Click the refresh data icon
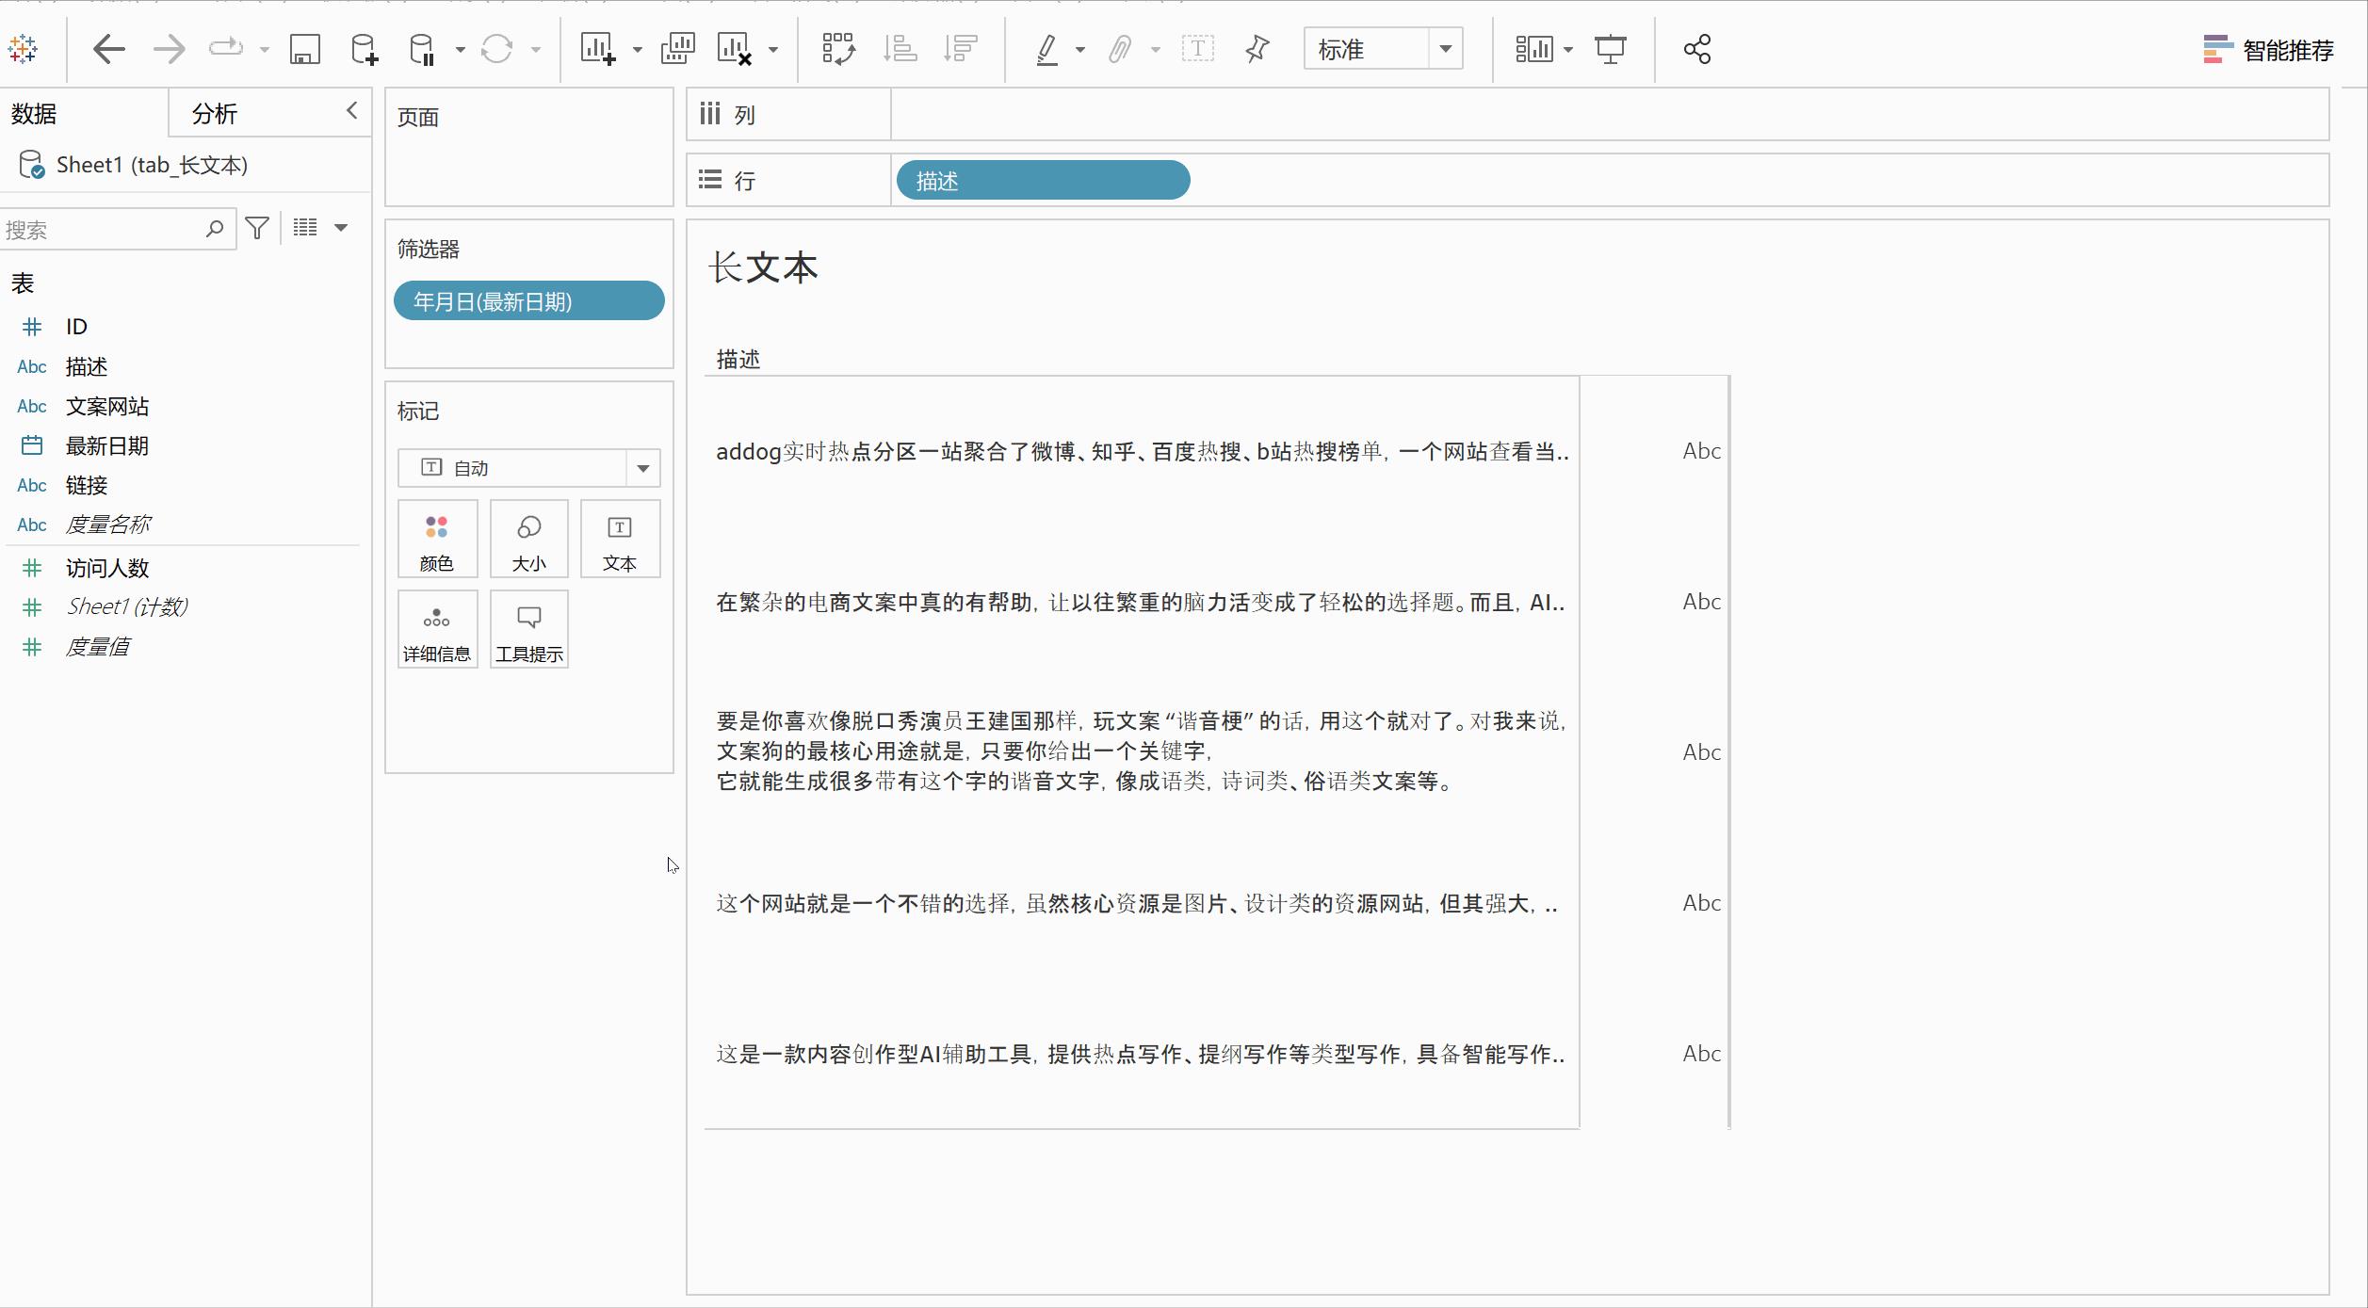The height and width of the screenshot is (1308, 2368). [x=496, y=49]
